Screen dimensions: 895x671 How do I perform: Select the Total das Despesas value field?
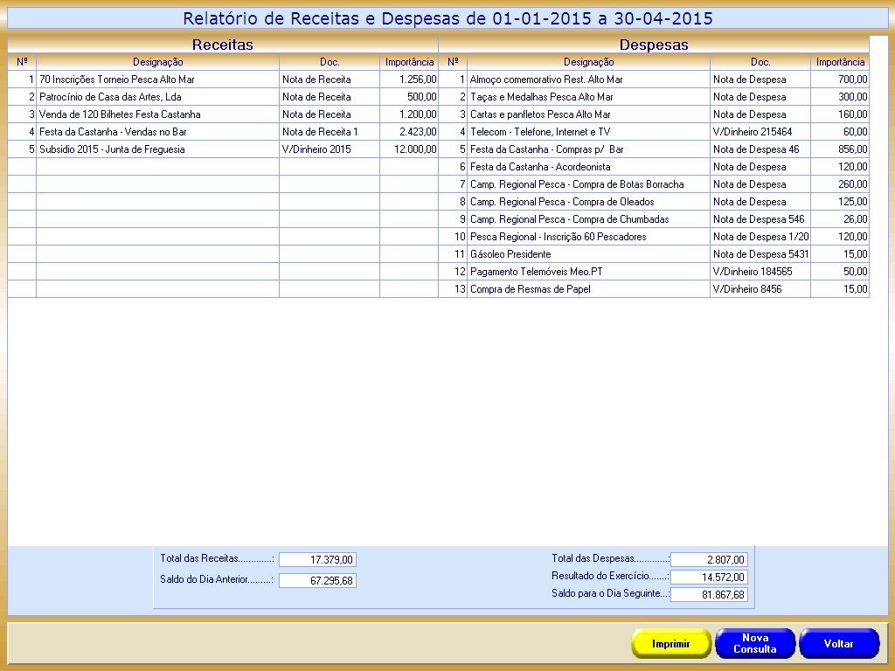709,560
